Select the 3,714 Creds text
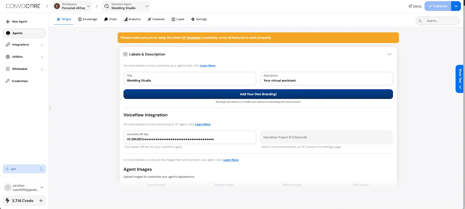 tap(23, 201)
